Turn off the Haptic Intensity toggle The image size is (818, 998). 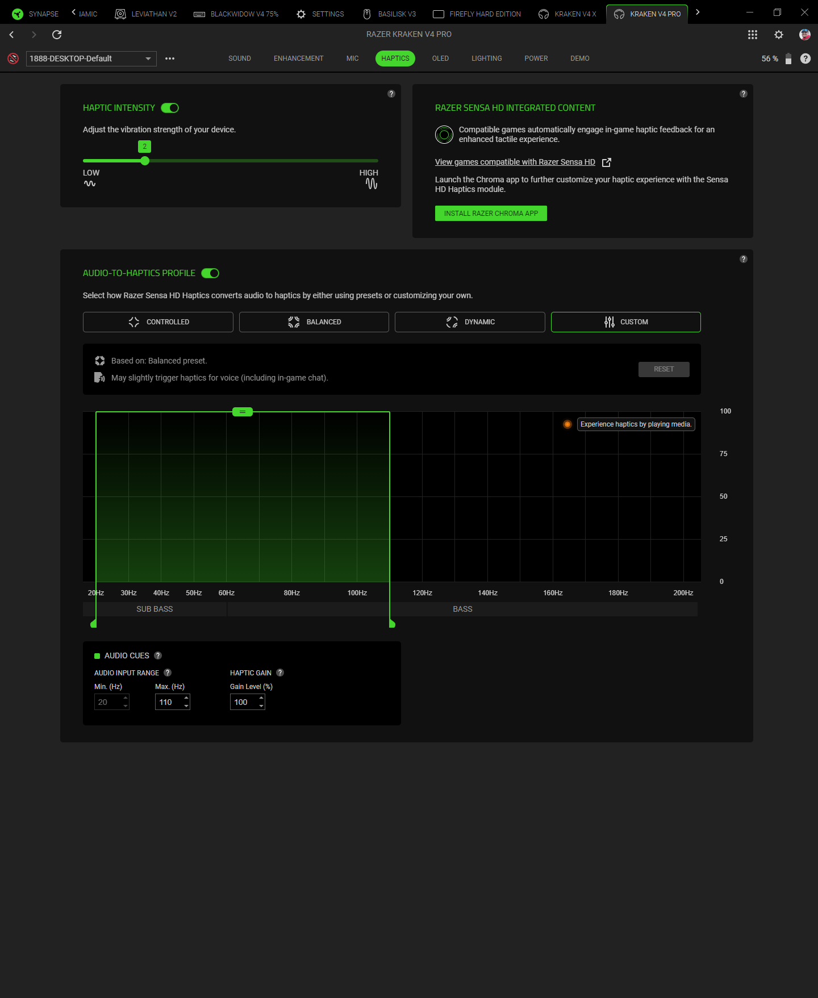[170, 108]
